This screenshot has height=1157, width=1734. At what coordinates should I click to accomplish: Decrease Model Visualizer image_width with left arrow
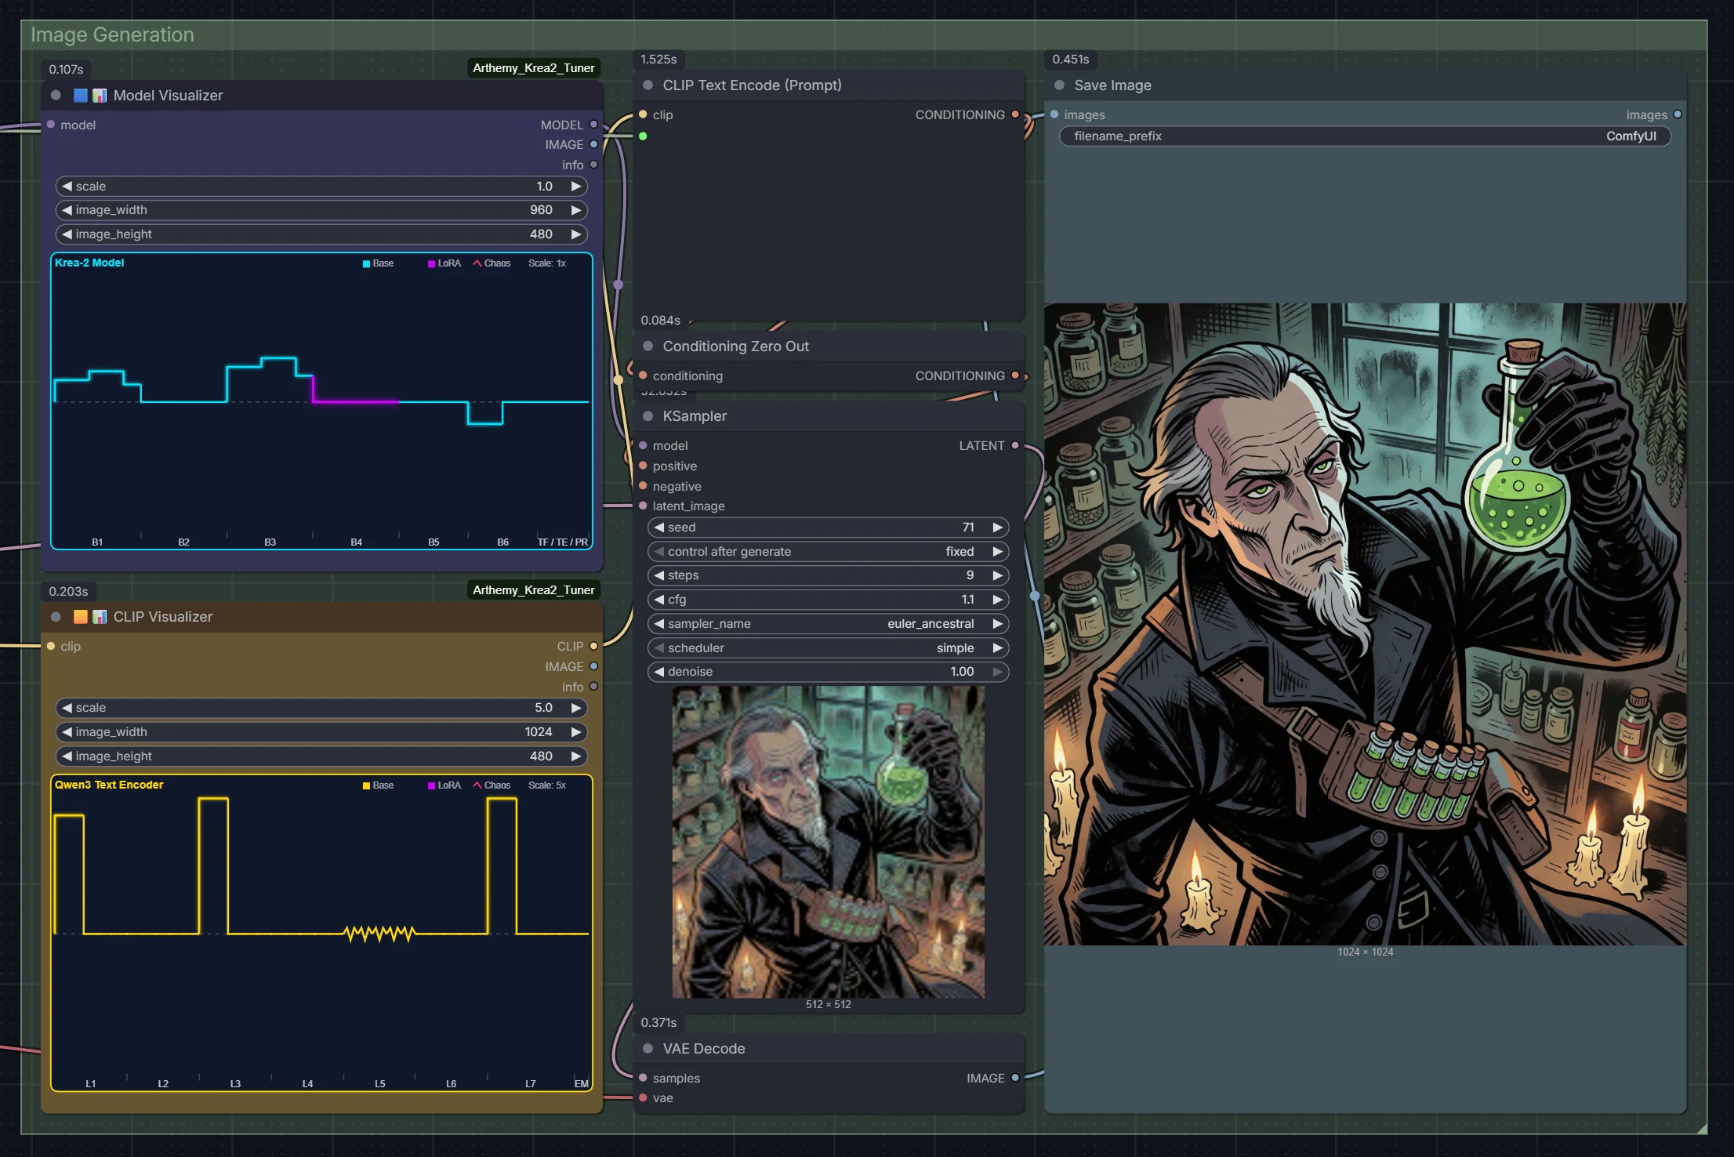[67, 210]
